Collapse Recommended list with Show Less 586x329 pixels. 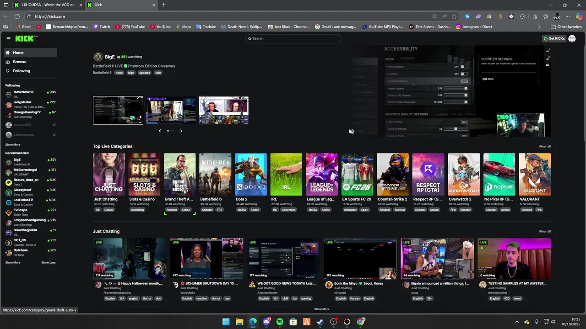click(x=49, y=262)
